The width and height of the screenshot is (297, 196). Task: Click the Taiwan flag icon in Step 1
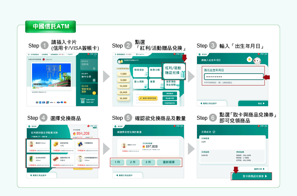tap(44, 59)
